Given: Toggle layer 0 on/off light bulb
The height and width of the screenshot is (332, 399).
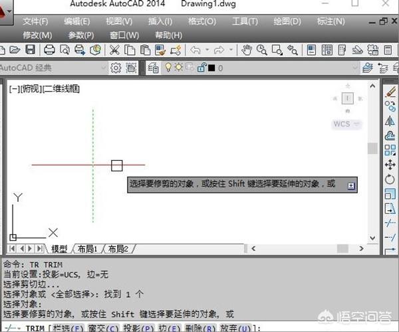Looking at the screenshot, I should [x=168, y=67].
